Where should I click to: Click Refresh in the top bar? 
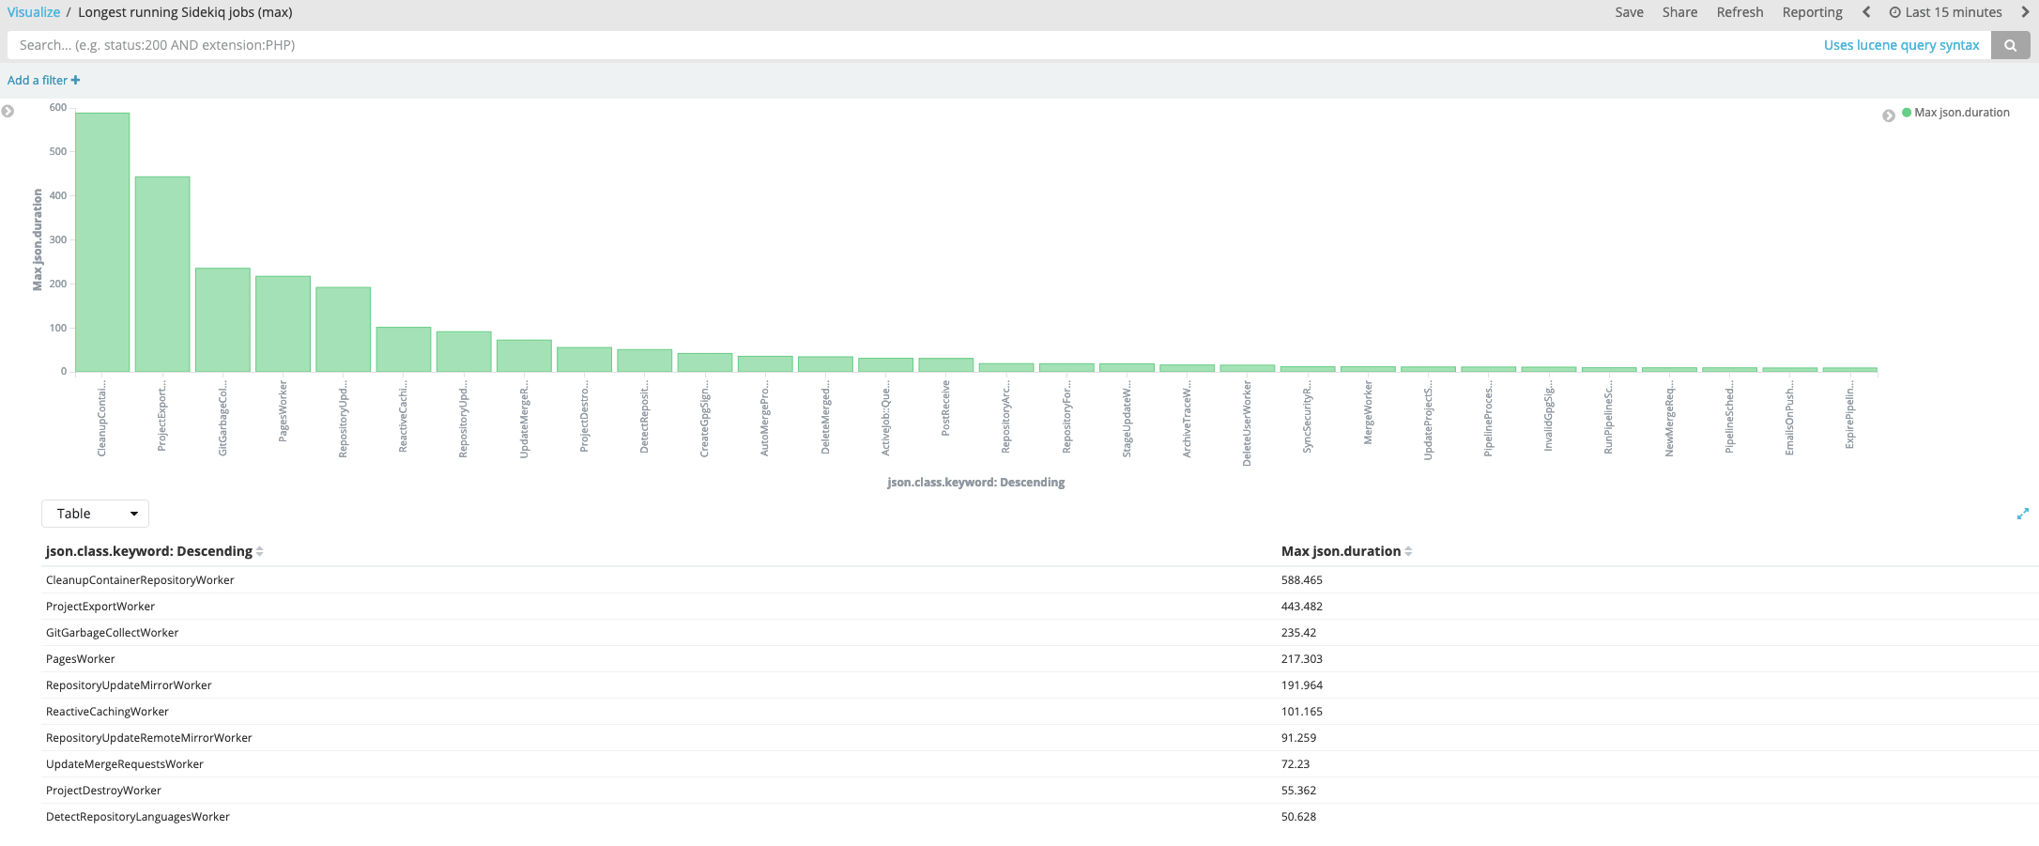(1740, 12)
